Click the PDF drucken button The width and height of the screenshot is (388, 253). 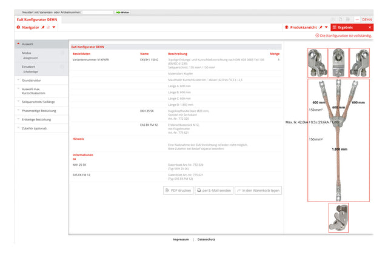(x=178, y=191)
